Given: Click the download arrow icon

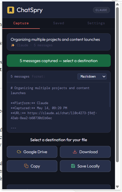Looking at the screenshot, I should [75, 152].
